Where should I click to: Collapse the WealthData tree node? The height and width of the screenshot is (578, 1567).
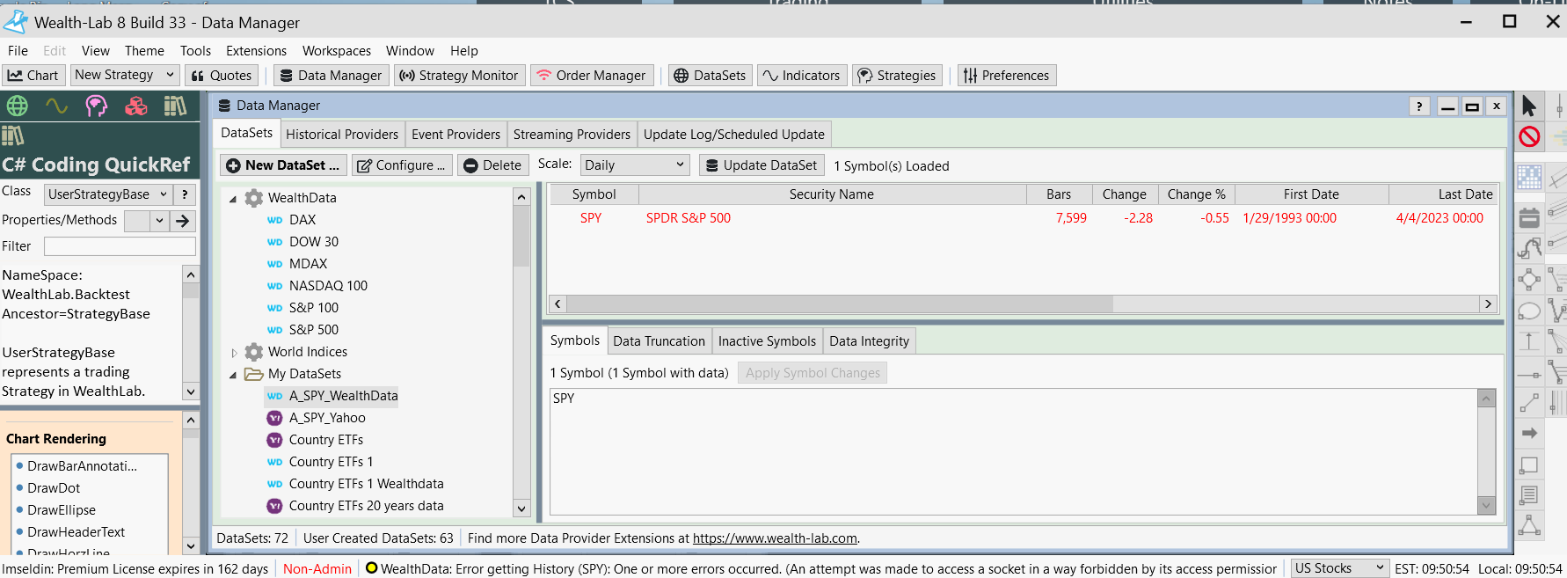[x=233, y=199]
